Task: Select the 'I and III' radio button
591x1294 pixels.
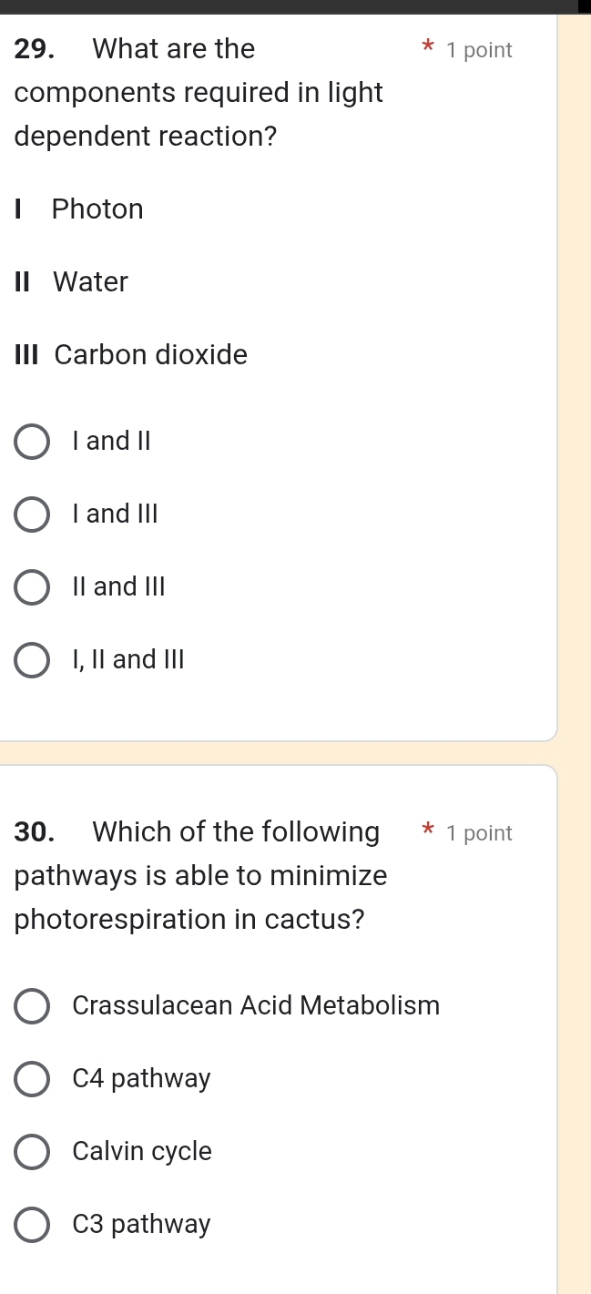Action: click(31, 514)
